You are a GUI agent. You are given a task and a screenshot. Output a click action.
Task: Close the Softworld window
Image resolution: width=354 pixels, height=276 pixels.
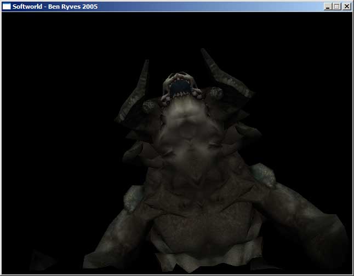click(346, 7)
